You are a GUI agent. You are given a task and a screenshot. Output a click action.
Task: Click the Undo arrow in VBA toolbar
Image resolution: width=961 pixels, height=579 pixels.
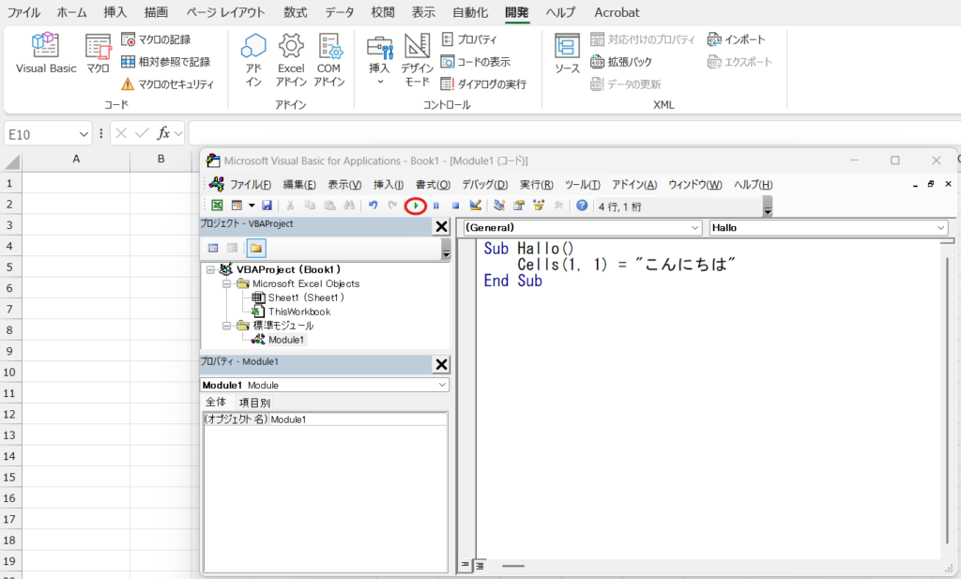coord(373,206)
